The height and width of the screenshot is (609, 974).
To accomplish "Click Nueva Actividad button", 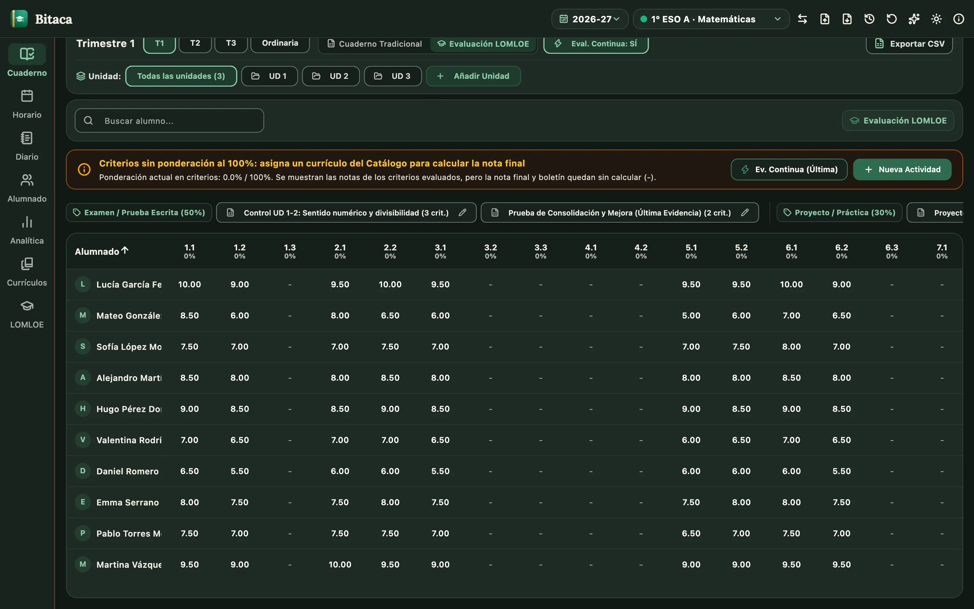I will (x=902, y=170).
